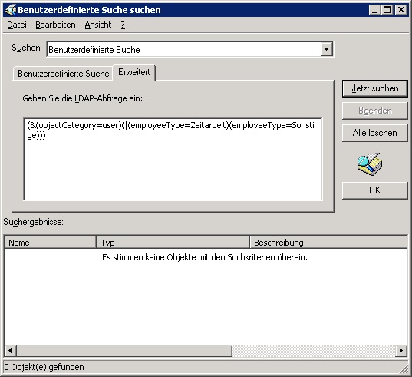
Task: Open the ? help menu
Action: click(x=123, y=25)
